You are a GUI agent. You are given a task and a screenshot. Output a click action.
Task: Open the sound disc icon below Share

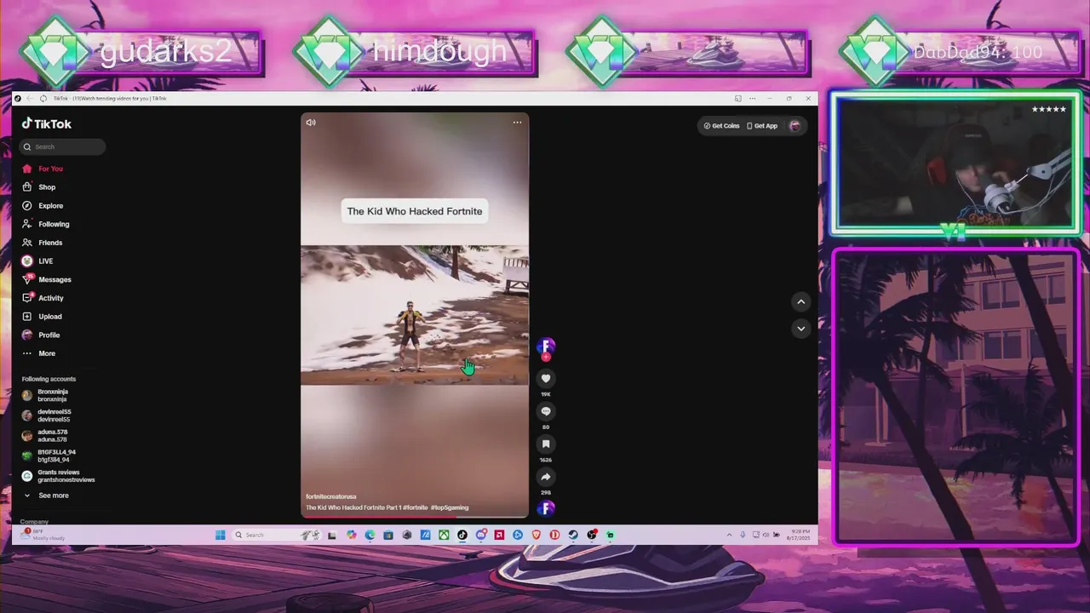point(546,509)
